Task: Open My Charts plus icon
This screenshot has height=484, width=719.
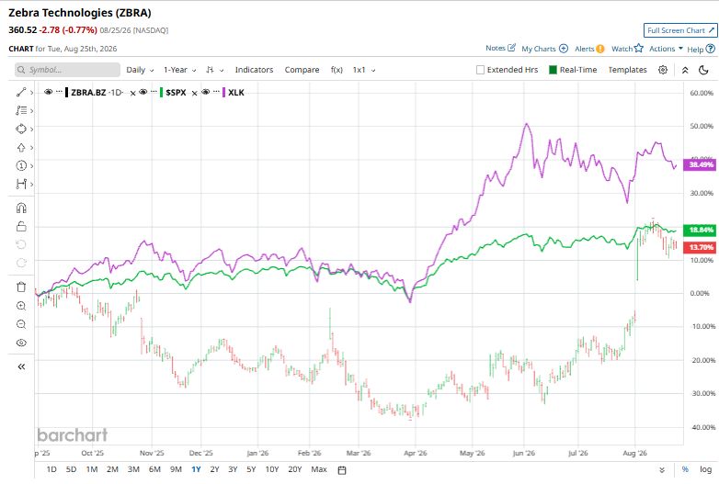Action: (564, 49)
